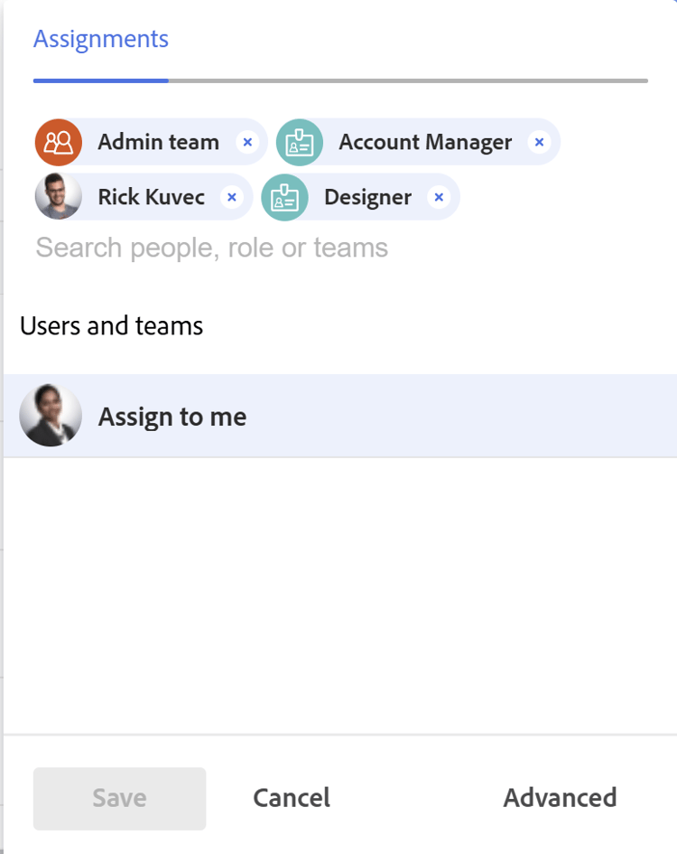Screen dimensions: 677x854
Task: Open the Assignments tab
Action: (101, 39)
